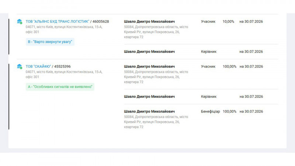This screenshot has width=295, height=166.
Task: Click company code 45525396
Action: click(x=62, y=66)
